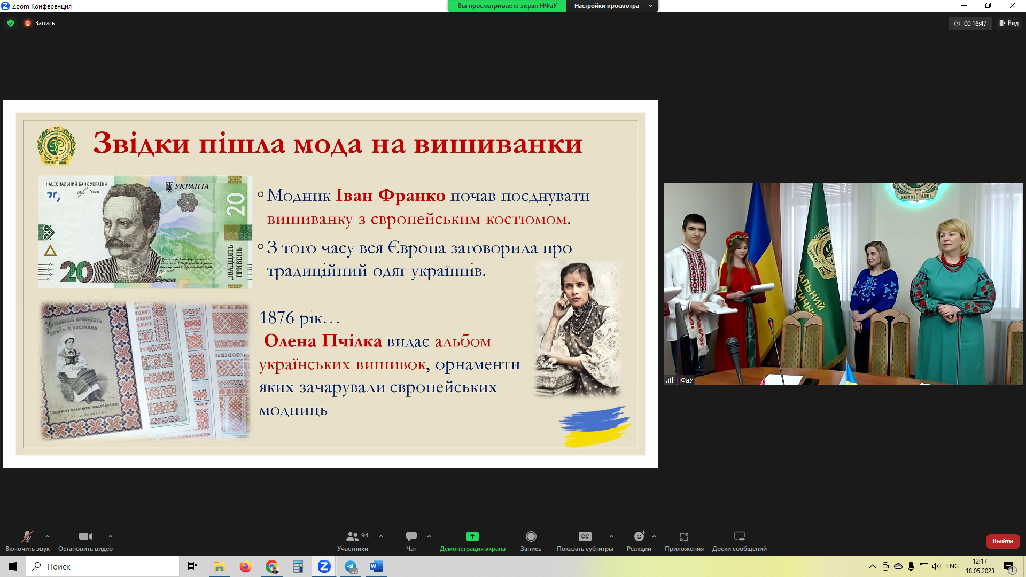
Task: Click Zoom Конференция window title icon
Action: coord(5,6)
